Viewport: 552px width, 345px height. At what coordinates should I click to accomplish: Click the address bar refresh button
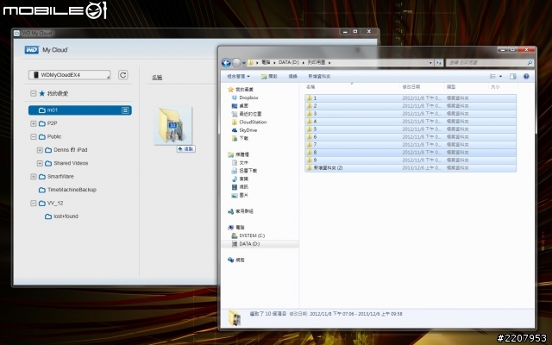point(439,63)
